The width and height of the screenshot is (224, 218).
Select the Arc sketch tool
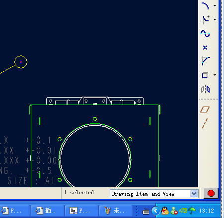click(x=205, y=6)
